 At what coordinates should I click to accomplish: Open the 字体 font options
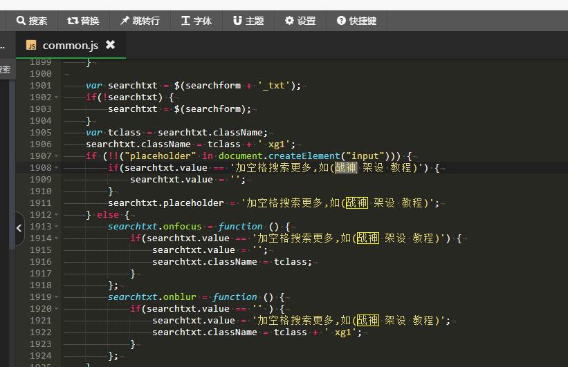[x=196, y=21]
